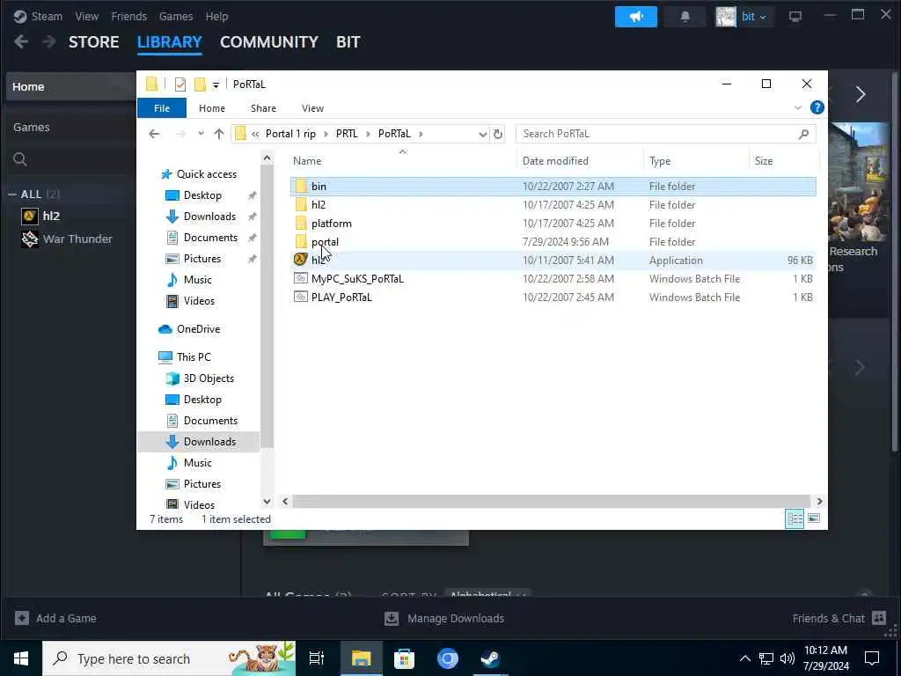Click the Explorer help question mark icon

(817, 107)
